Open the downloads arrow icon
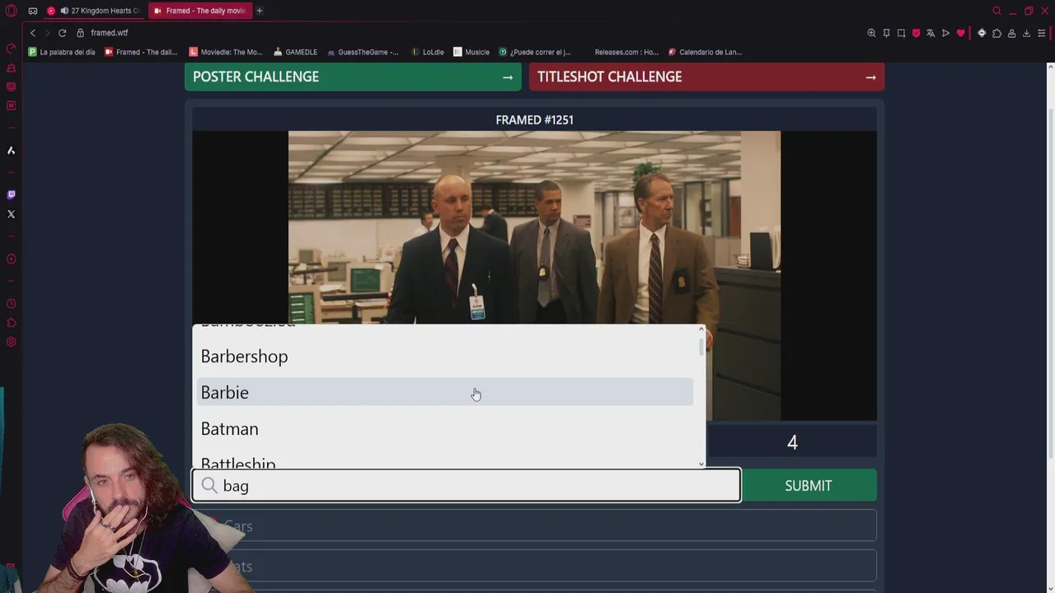Viewport: 1055px width, 593px height. point(1026,33)
